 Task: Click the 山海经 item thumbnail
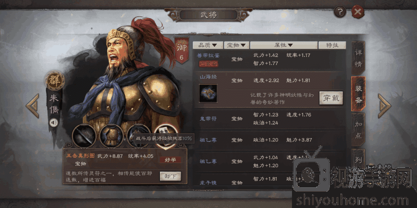(208, 93)
